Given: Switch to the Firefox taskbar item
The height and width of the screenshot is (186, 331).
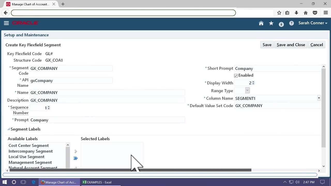Looking at the screenshot, I should click(59, 182).
